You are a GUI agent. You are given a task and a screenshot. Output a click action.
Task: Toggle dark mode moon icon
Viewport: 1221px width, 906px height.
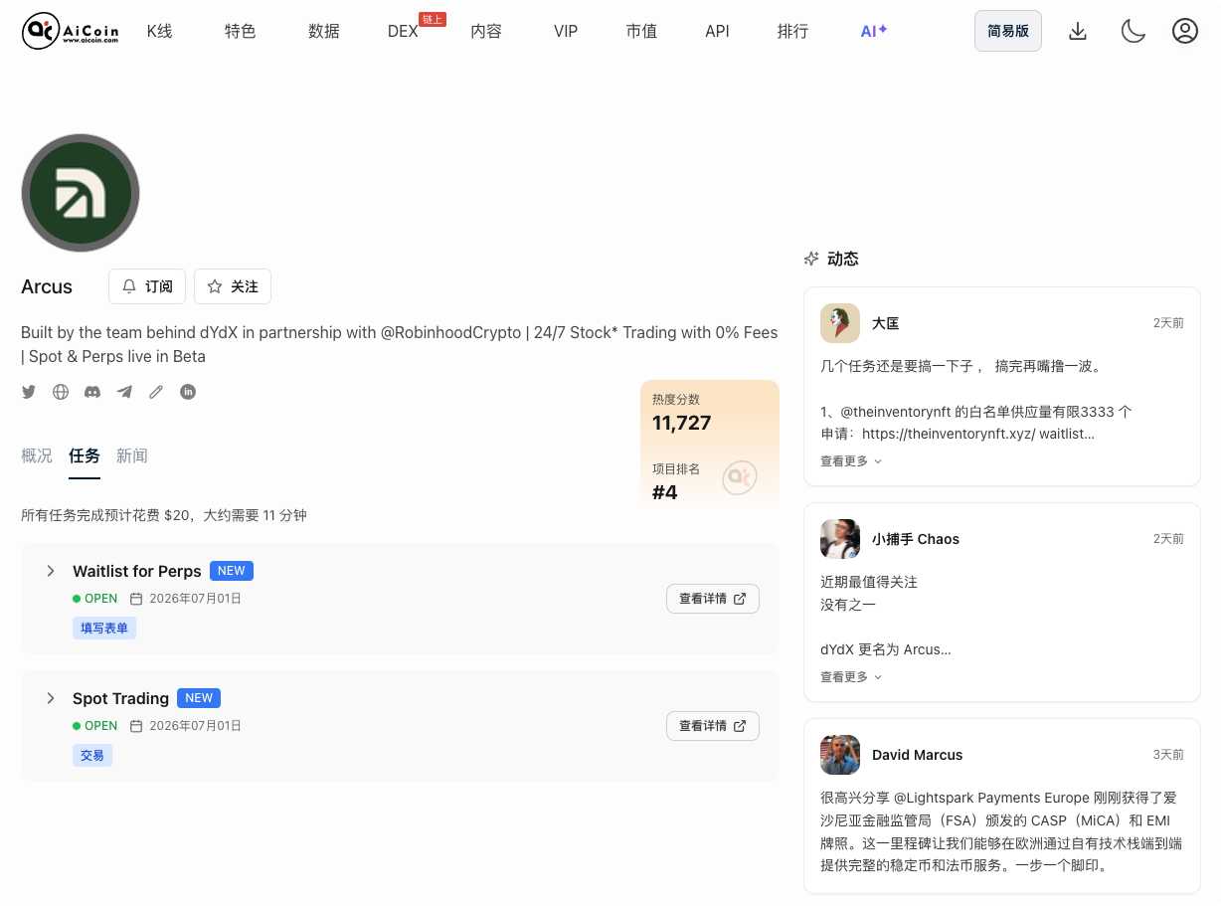[x=1134, y=32]
